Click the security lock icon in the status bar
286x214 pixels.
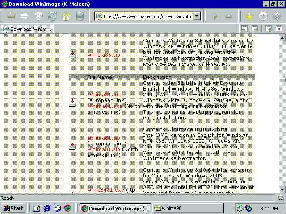point(280,198)
